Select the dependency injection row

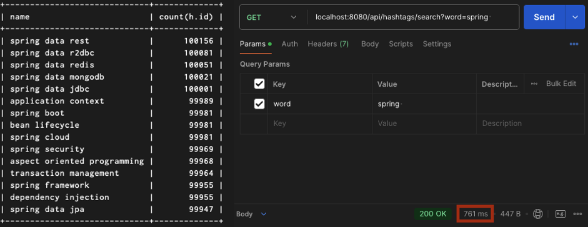pos(112,197)
